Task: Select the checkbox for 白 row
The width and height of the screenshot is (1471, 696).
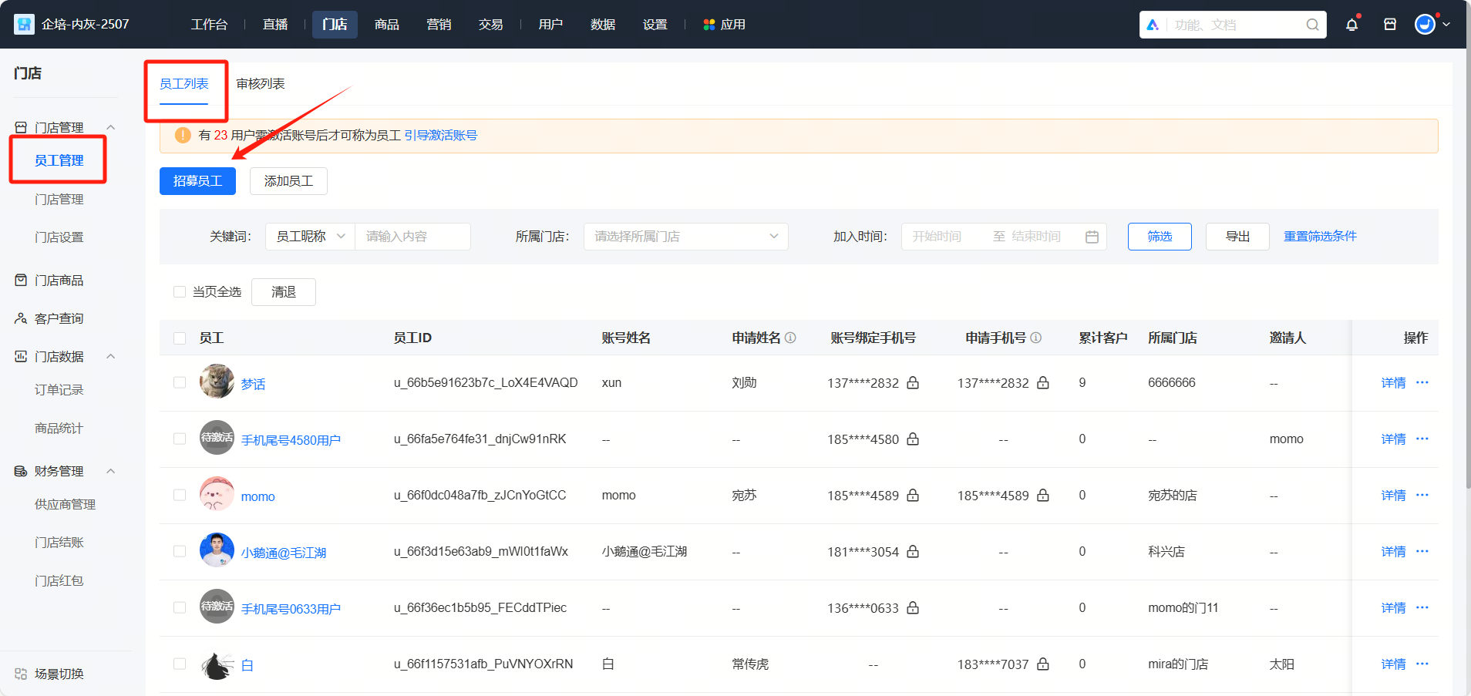Action: (x=180, y=664)
